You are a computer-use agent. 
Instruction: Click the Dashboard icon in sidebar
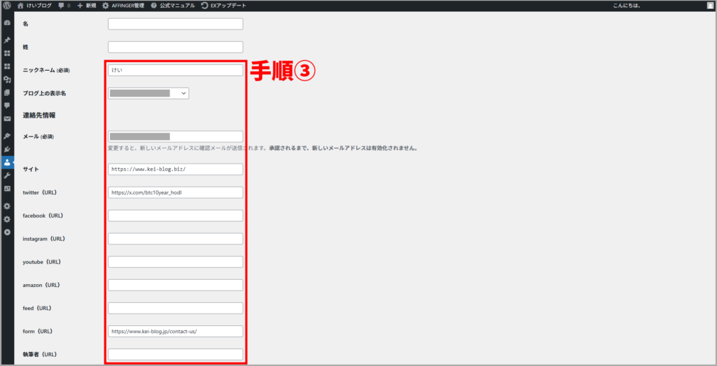[x=7, y=22]
